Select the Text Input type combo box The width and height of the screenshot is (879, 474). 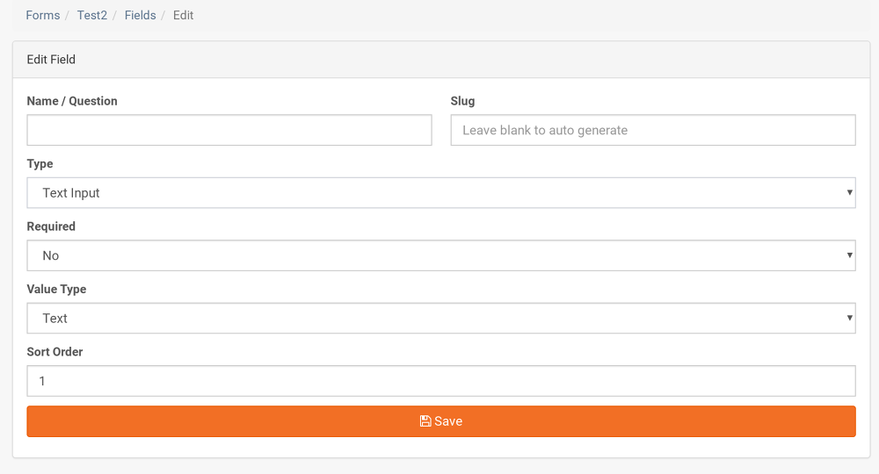(x=441, y=192)
